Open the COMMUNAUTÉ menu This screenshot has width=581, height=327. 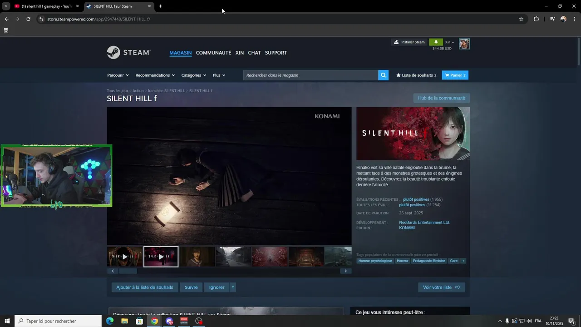(214, 53)
